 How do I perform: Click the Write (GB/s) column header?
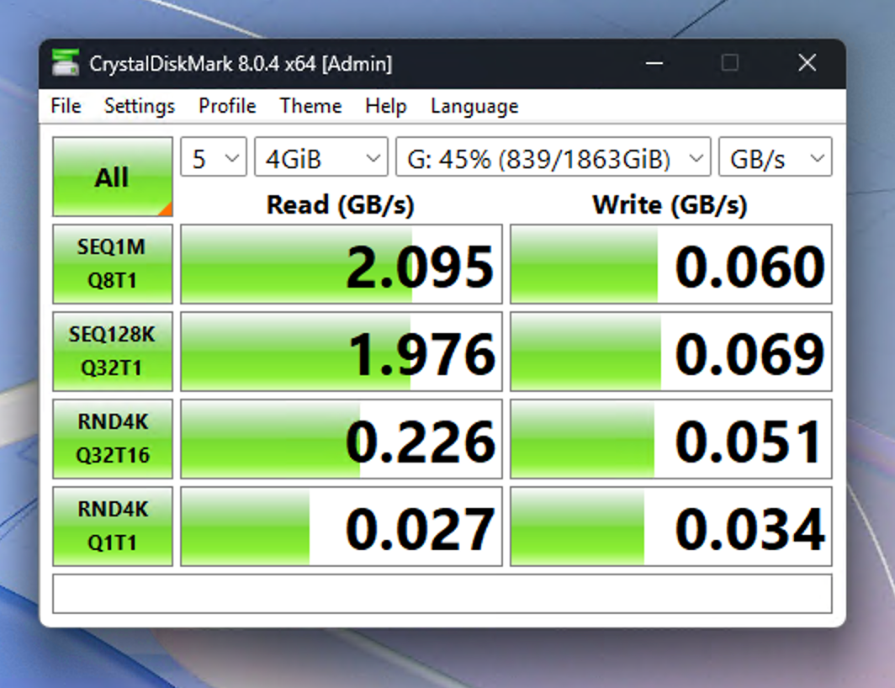point(670,205)
